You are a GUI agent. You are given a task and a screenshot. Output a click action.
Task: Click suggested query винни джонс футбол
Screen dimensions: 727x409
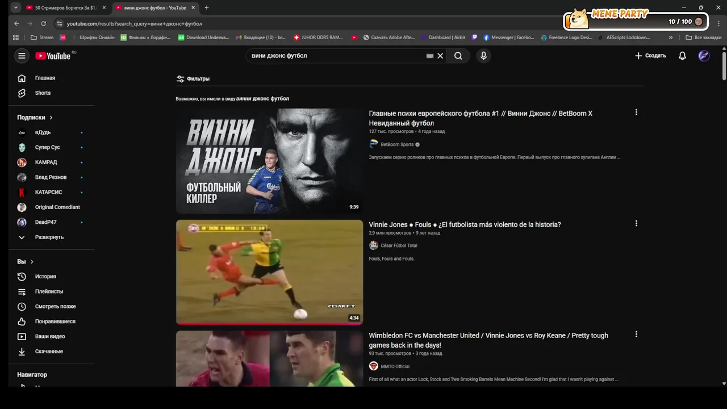click(262, 98)
